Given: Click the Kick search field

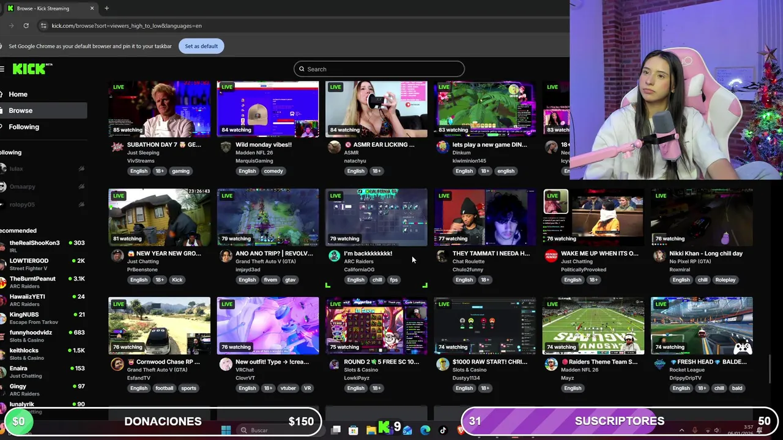Looking at the screenshot, I should pos(379,69).
